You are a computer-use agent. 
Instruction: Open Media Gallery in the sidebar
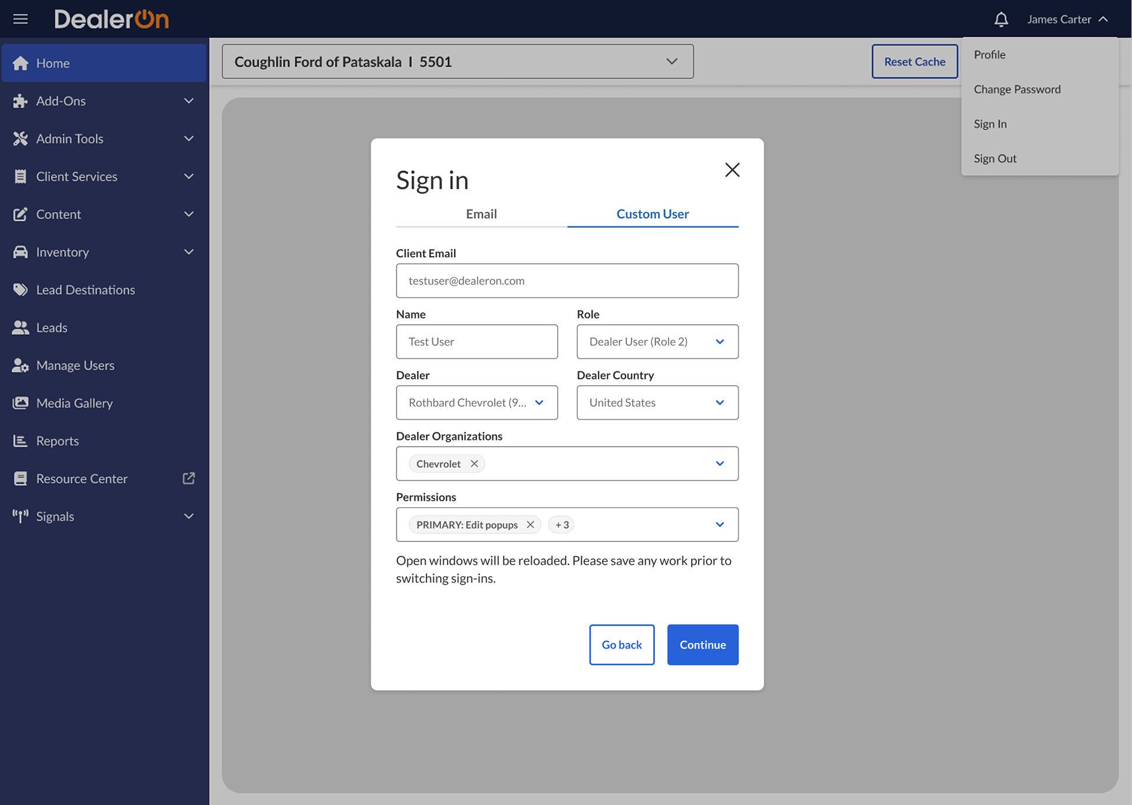coord(104,403)
